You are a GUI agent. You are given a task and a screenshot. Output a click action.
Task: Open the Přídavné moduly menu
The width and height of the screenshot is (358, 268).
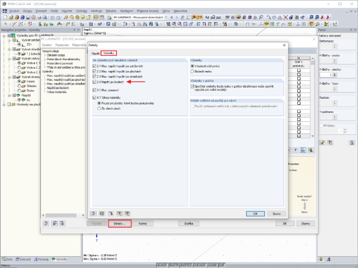(x=148, y=11)
